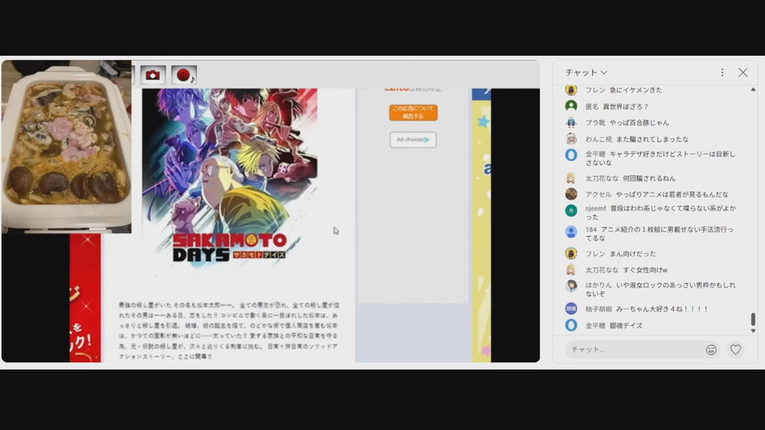This screenshot has height=430, width=765.
Task: Click the chat scrollbar thumb
Action: coord(753,319)
